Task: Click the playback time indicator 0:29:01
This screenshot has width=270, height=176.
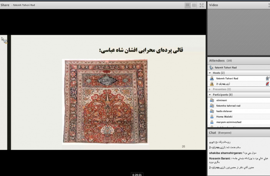Action: point(137,174)
